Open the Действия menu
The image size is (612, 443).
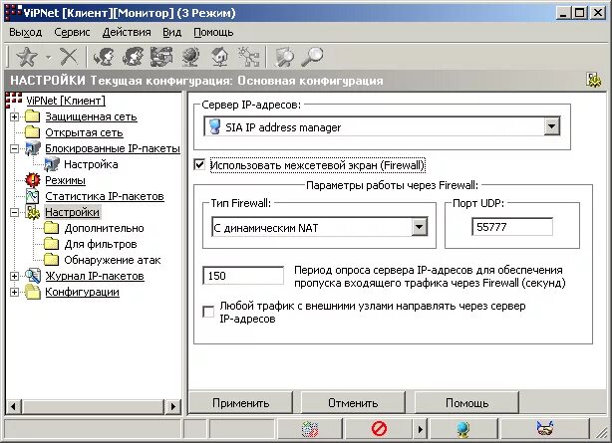pos(127,32)
